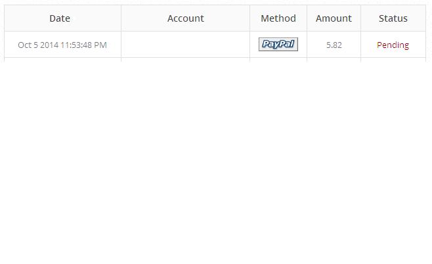Open the Pending status link

pyautogui.click(x=393, y=45)
